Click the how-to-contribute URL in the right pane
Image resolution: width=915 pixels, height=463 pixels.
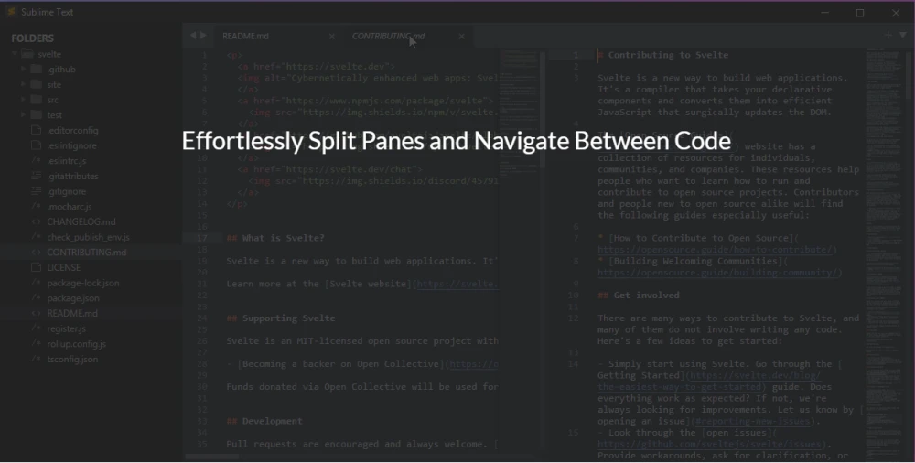click(x=715, y=249)
